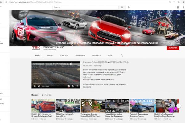
Task: Click title 'Model 3 2021/ Почему это...'
Action: (x=42, y=115)
